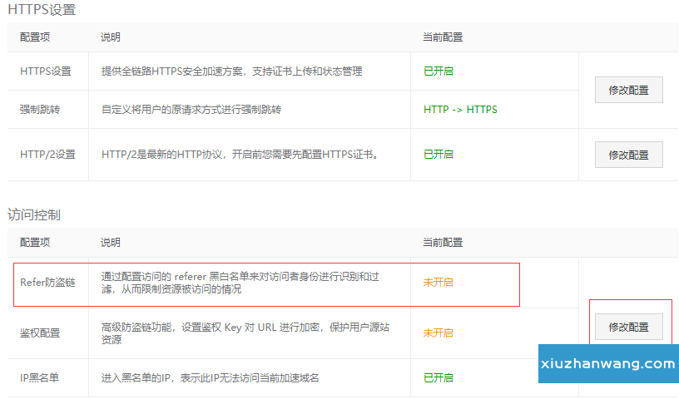679x399 pixels.
Task: Select the IP黑名单 row label
Action: (41, 378)
